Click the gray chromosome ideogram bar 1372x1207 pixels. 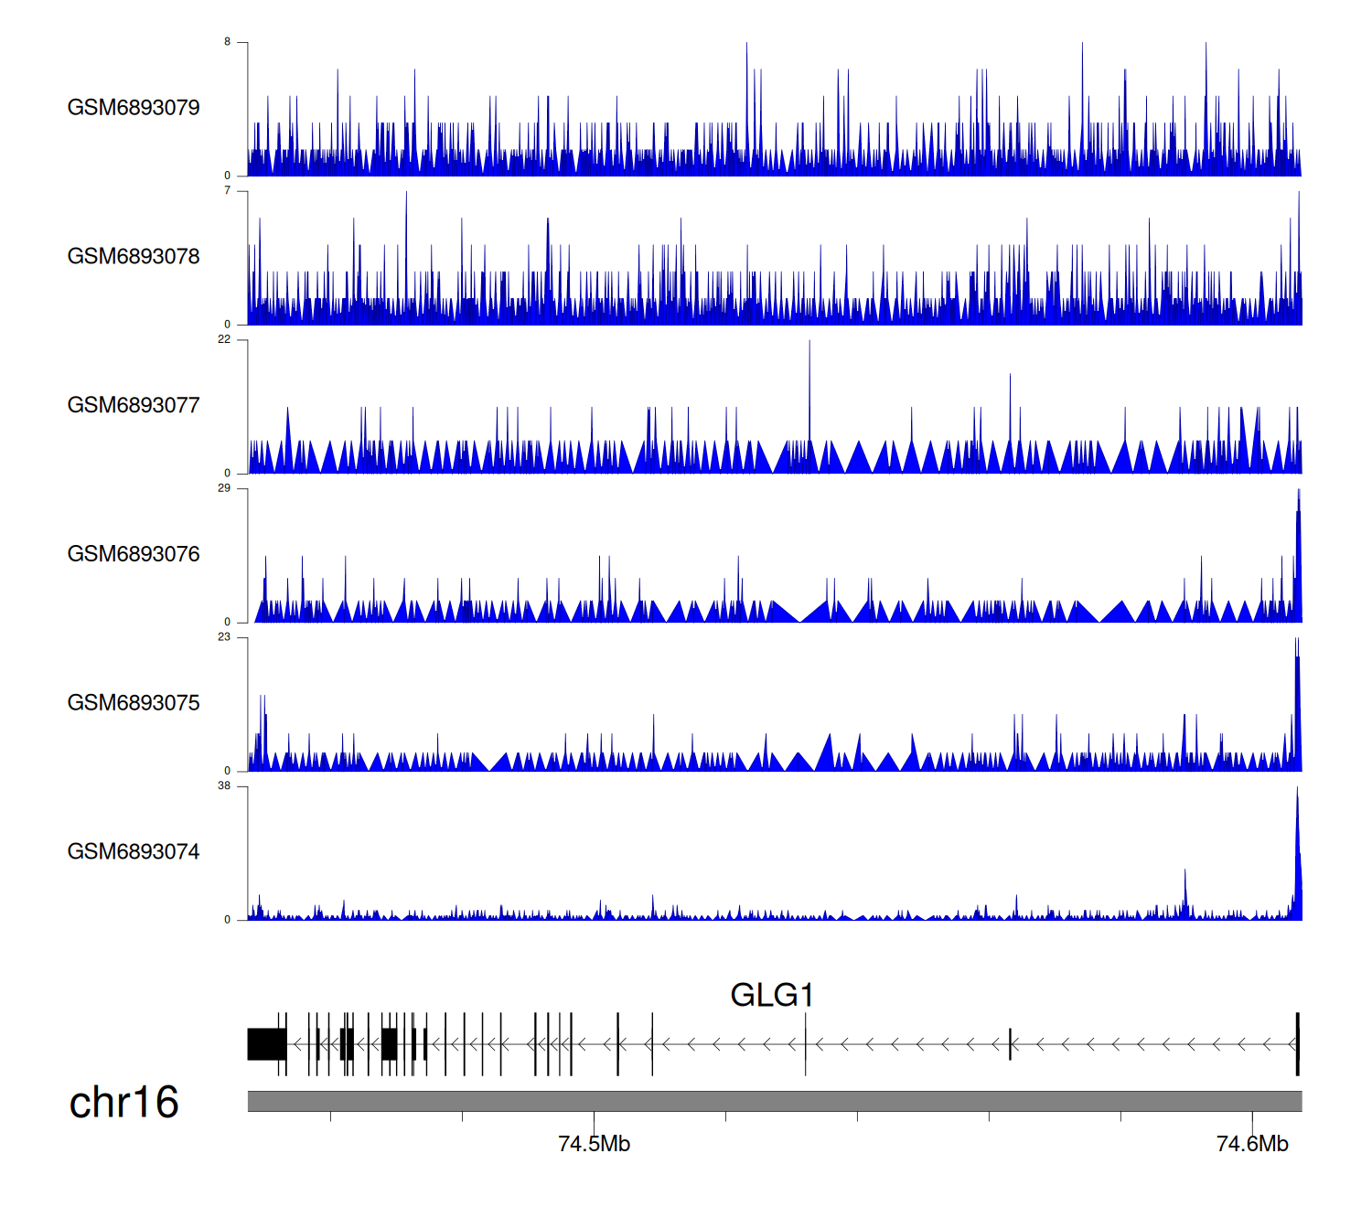pos(774,1101)
